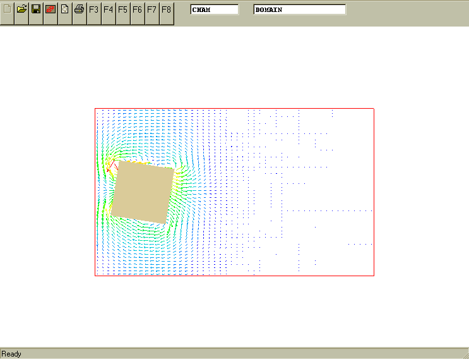Screen dimensions: 469x359
Task: Save using the floppy disk icon
Action: coord(36,9)
